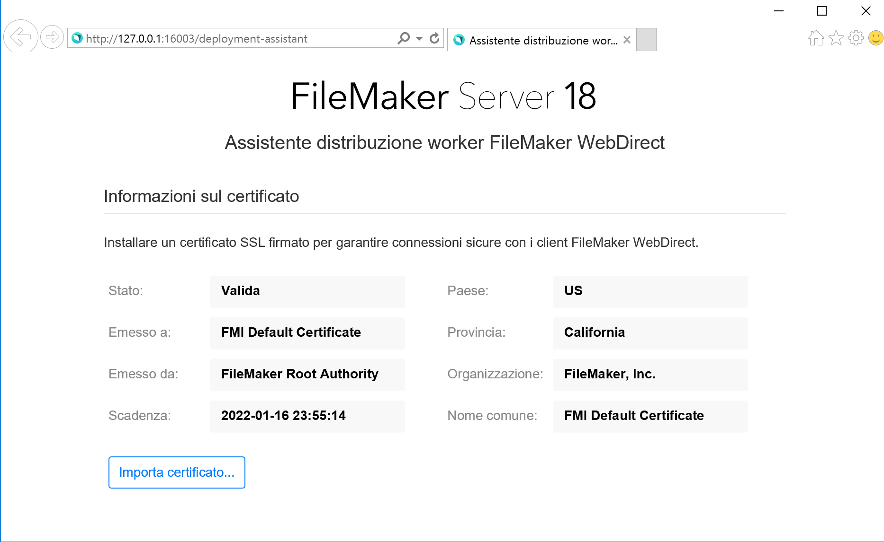884x542 pixels.
Task: Open a new browser tab
Action: tap(646, 40)
